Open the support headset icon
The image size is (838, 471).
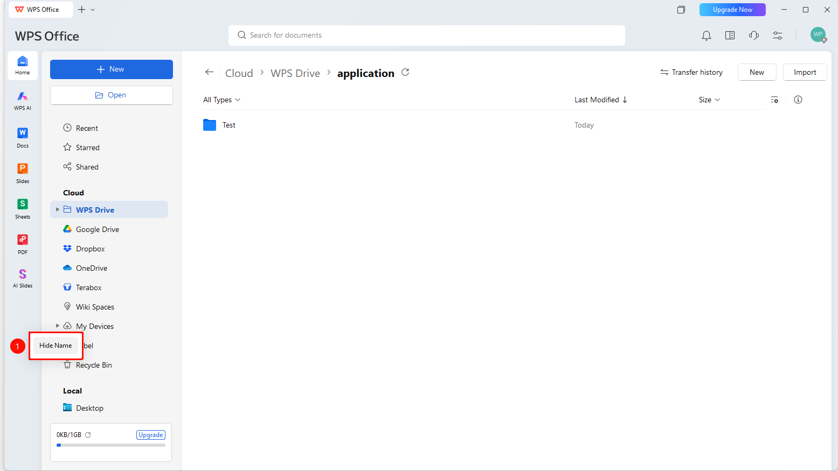pos(754,36)
